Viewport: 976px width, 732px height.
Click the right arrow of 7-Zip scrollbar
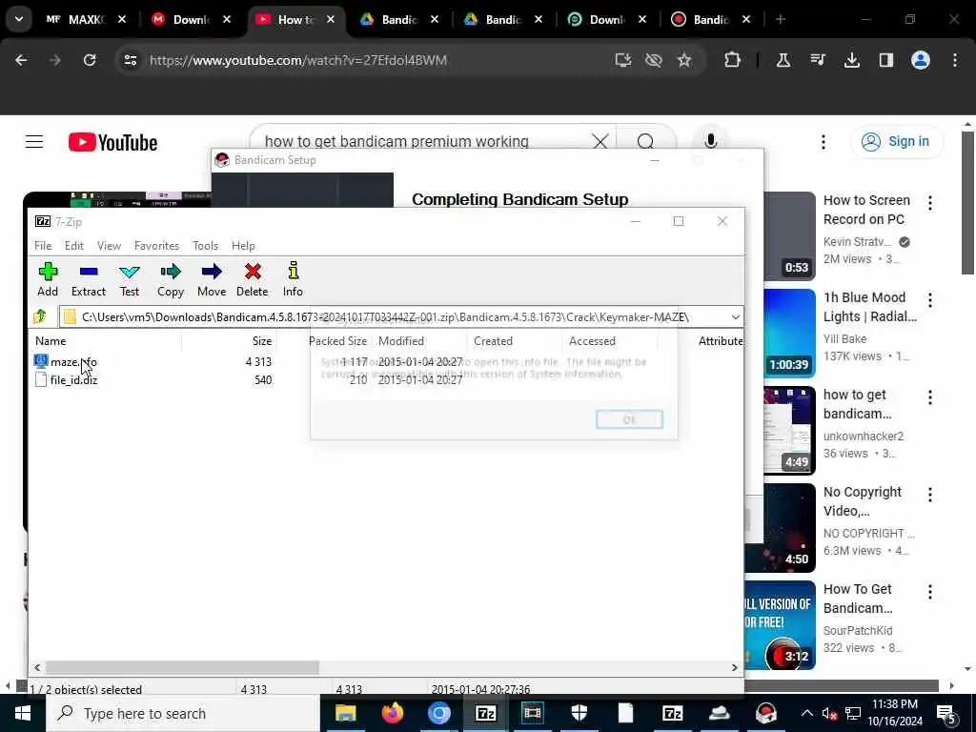point(735,667)
